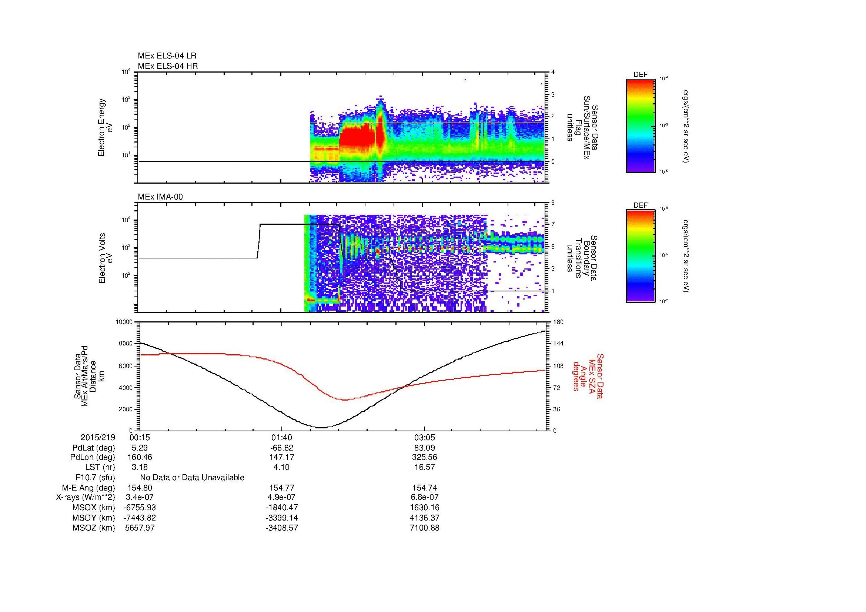866x612 pixels.
Task: Click the IMA ion band near 03:50
Action: click(515, 244)
